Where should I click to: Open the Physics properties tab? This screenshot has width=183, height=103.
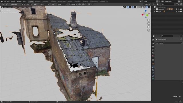tap(153, 73)
